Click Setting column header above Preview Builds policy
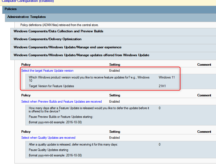 pyautogui.click(x=115, y=95)
